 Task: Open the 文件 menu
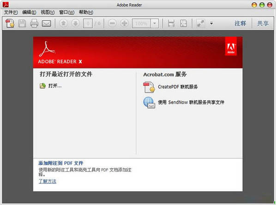click(x=11, y=12)
